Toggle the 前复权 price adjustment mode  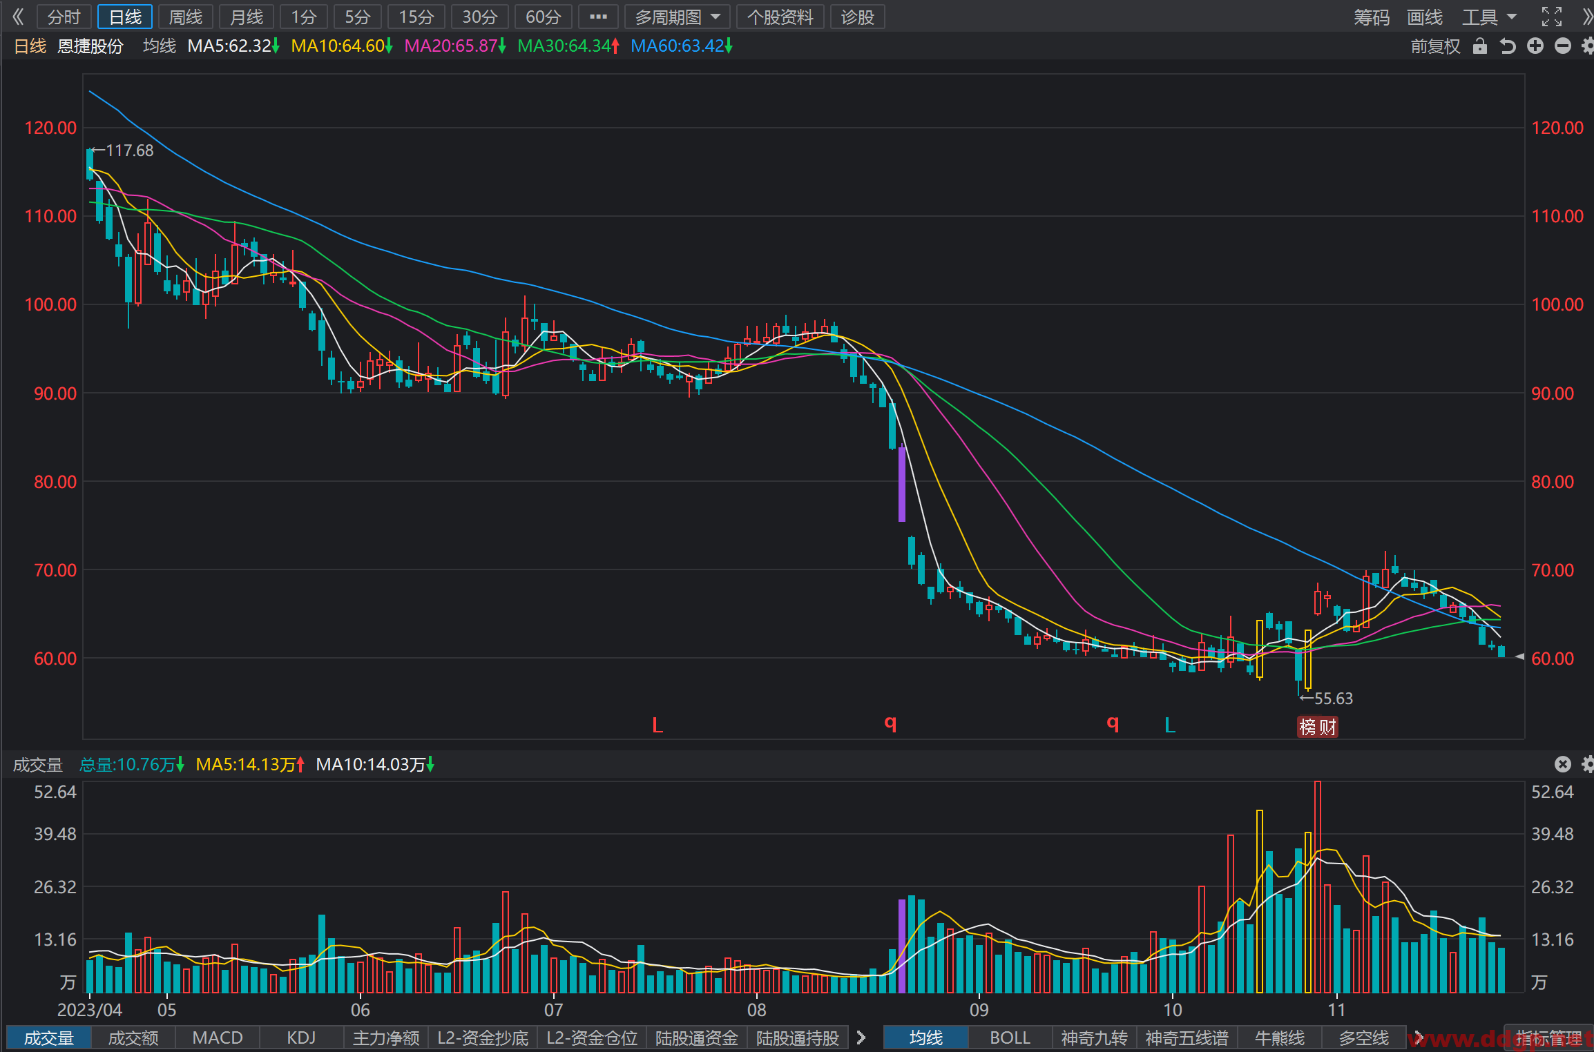tap(1435, 46)
